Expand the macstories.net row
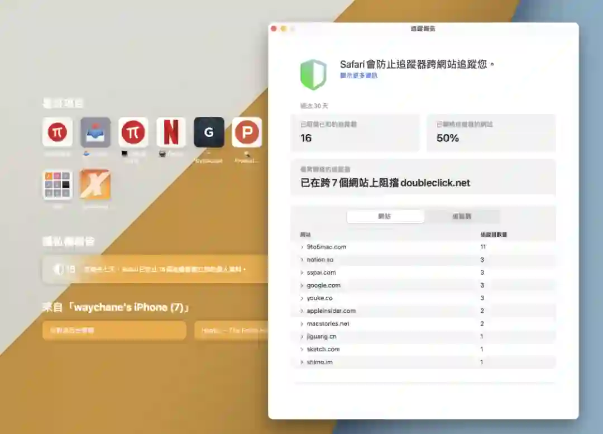603x434 pixels. 302,324
